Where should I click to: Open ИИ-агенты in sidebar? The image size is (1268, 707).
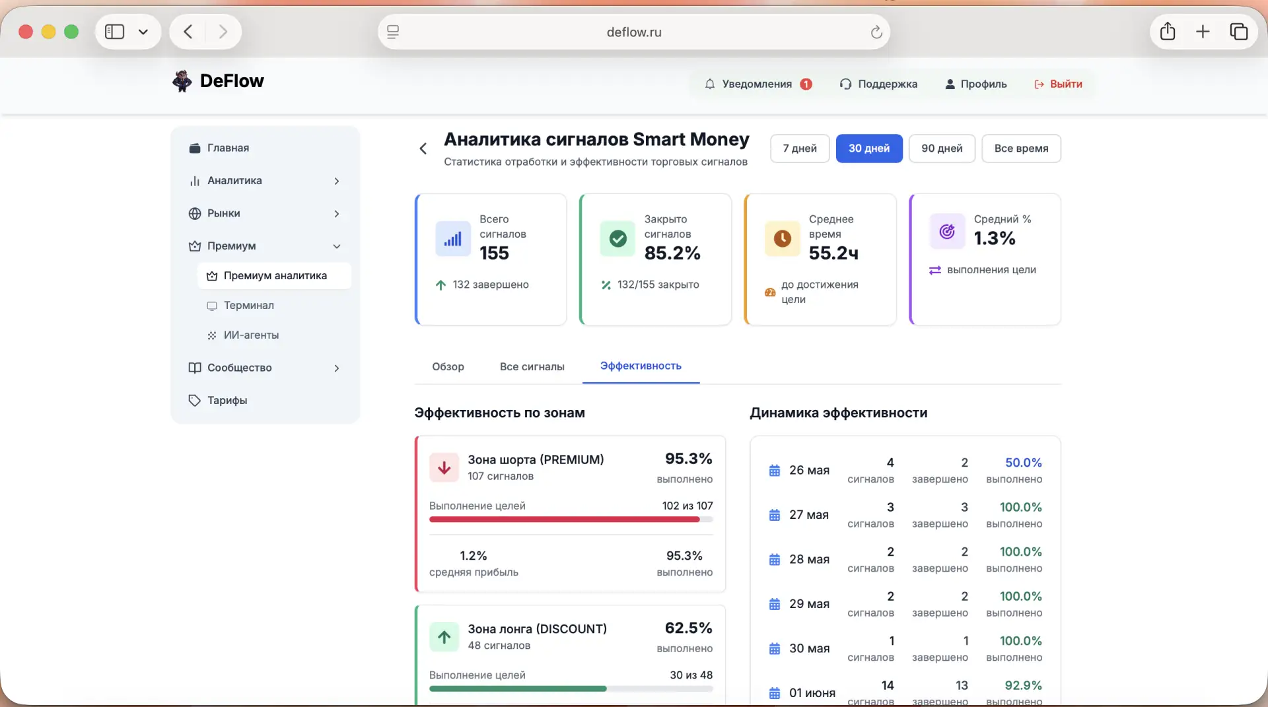pos(274,335)
